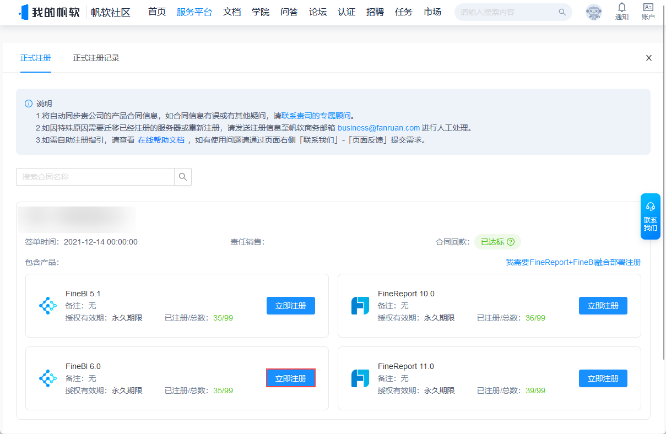Click the FineBI 5.1 product name
This screenshot has height=434, width=666.
pos(83,294)
